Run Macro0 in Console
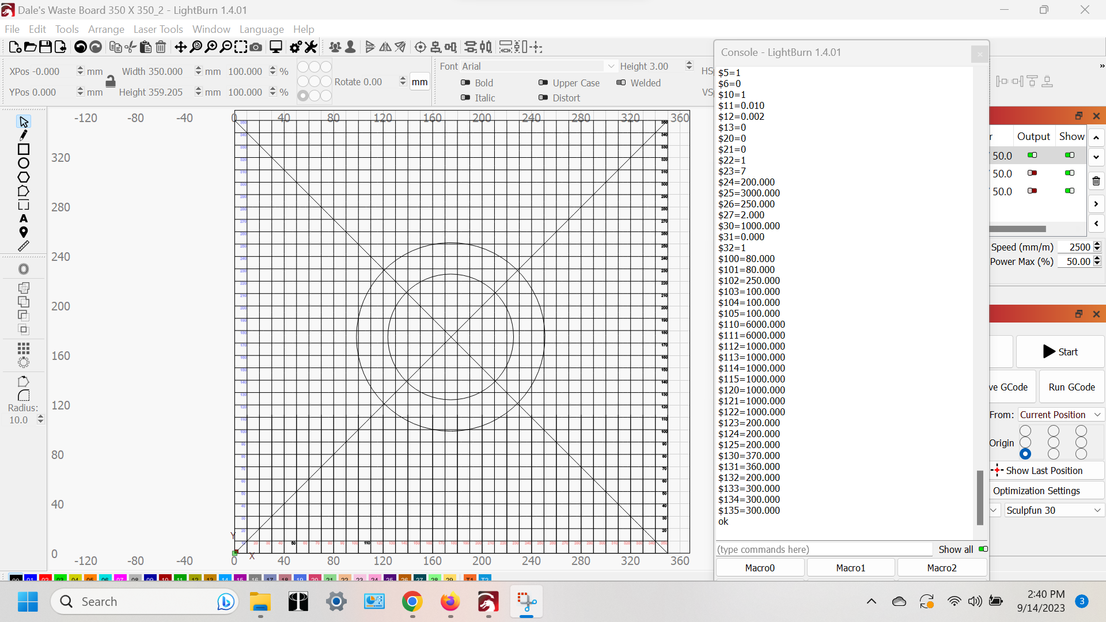Viewport: 1106px width, 622px height. click(760, 568)
